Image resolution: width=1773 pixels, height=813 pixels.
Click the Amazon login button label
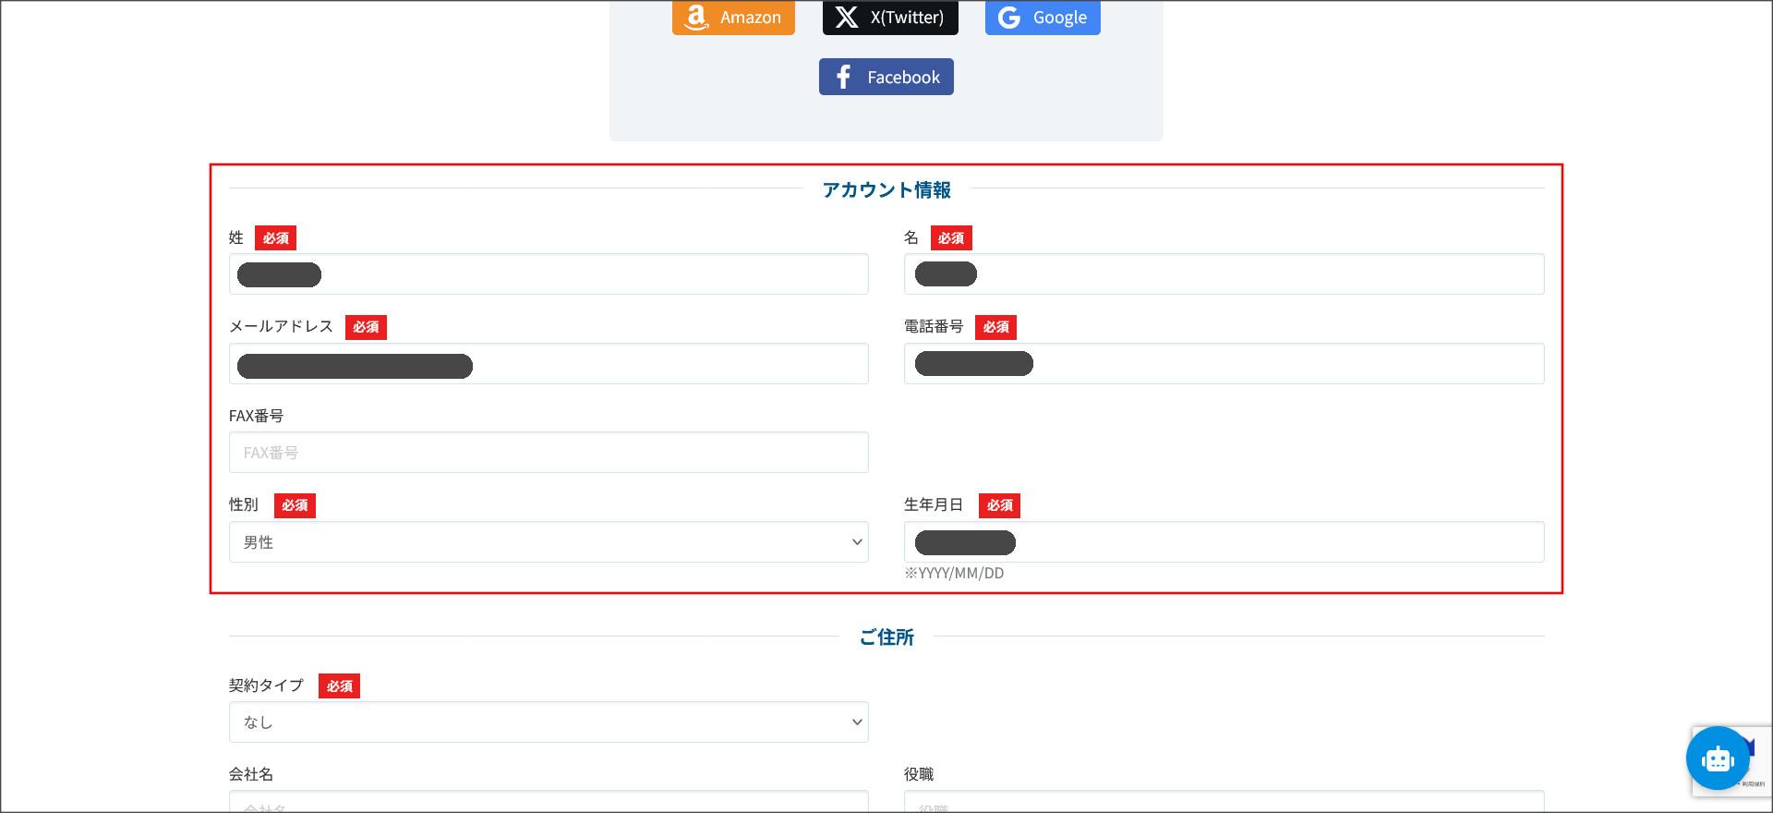click(750, 17)
